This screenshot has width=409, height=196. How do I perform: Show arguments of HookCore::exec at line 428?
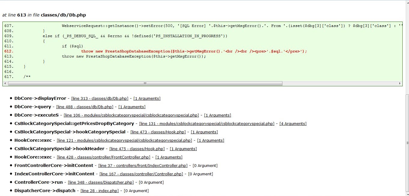(x=169, y=157)
